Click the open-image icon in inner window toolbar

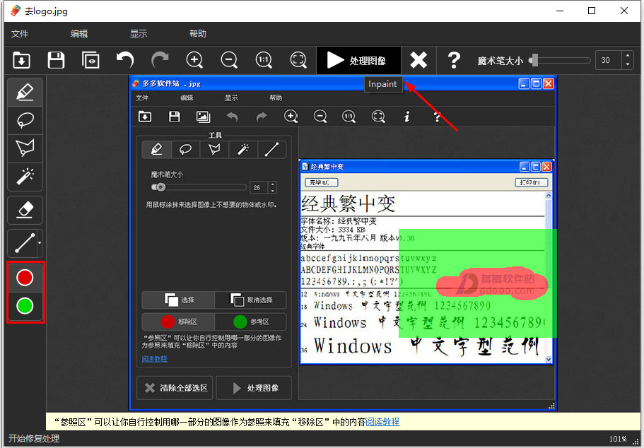145,117
